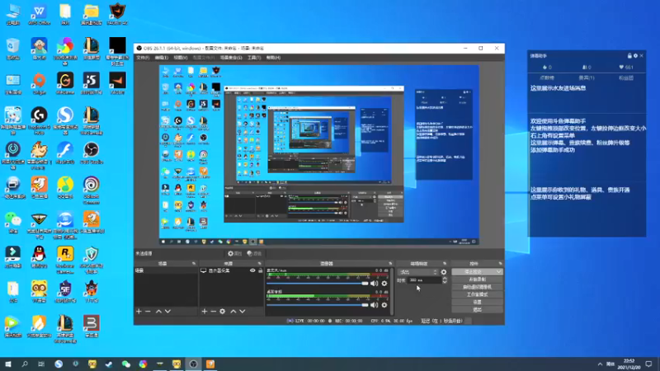The height and width of the screenshot is (371, 660).
Task: Move the scene up in Scenes panel
Action: coord(158,312)
